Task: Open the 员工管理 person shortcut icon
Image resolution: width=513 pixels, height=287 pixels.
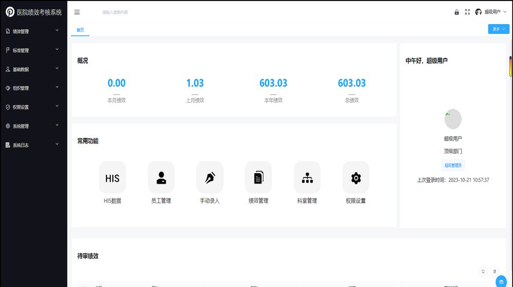Action: tap(161, 177)
